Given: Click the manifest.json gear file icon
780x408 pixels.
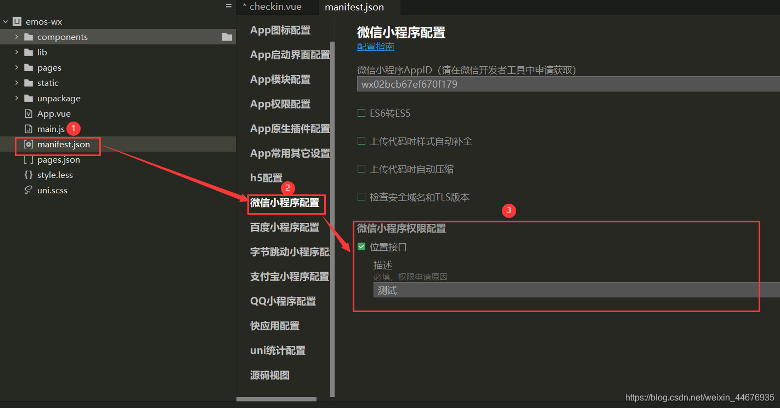Looking at the screenshot, I should [29, 145].
